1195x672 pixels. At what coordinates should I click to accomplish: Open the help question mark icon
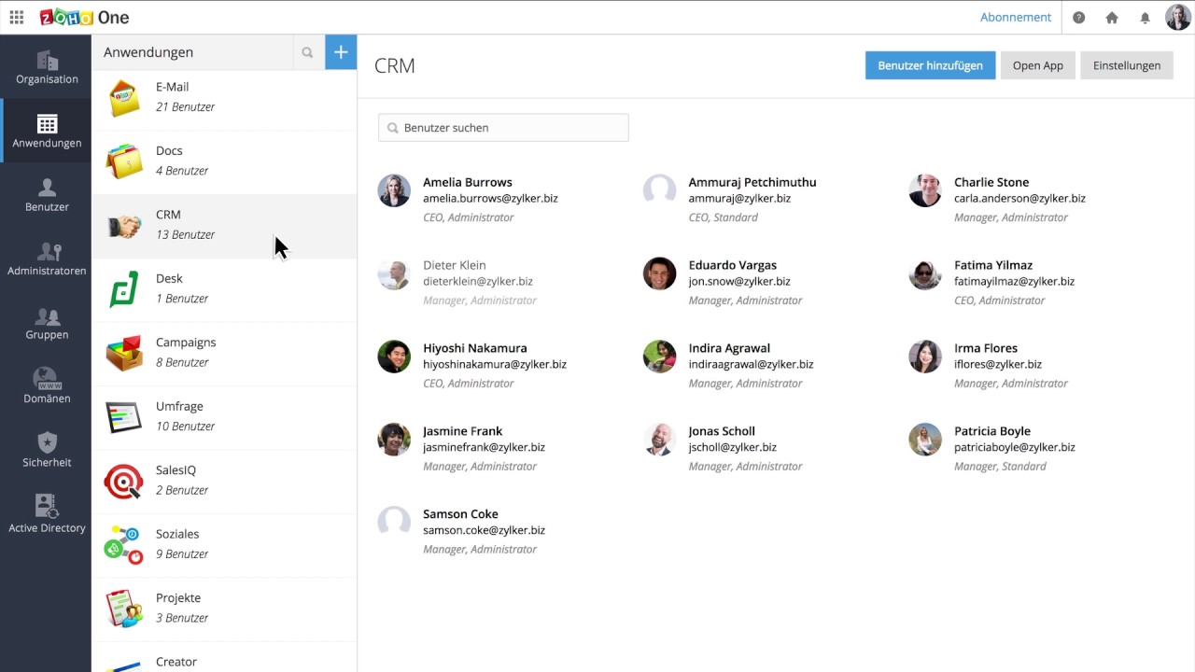[1079, 17]
